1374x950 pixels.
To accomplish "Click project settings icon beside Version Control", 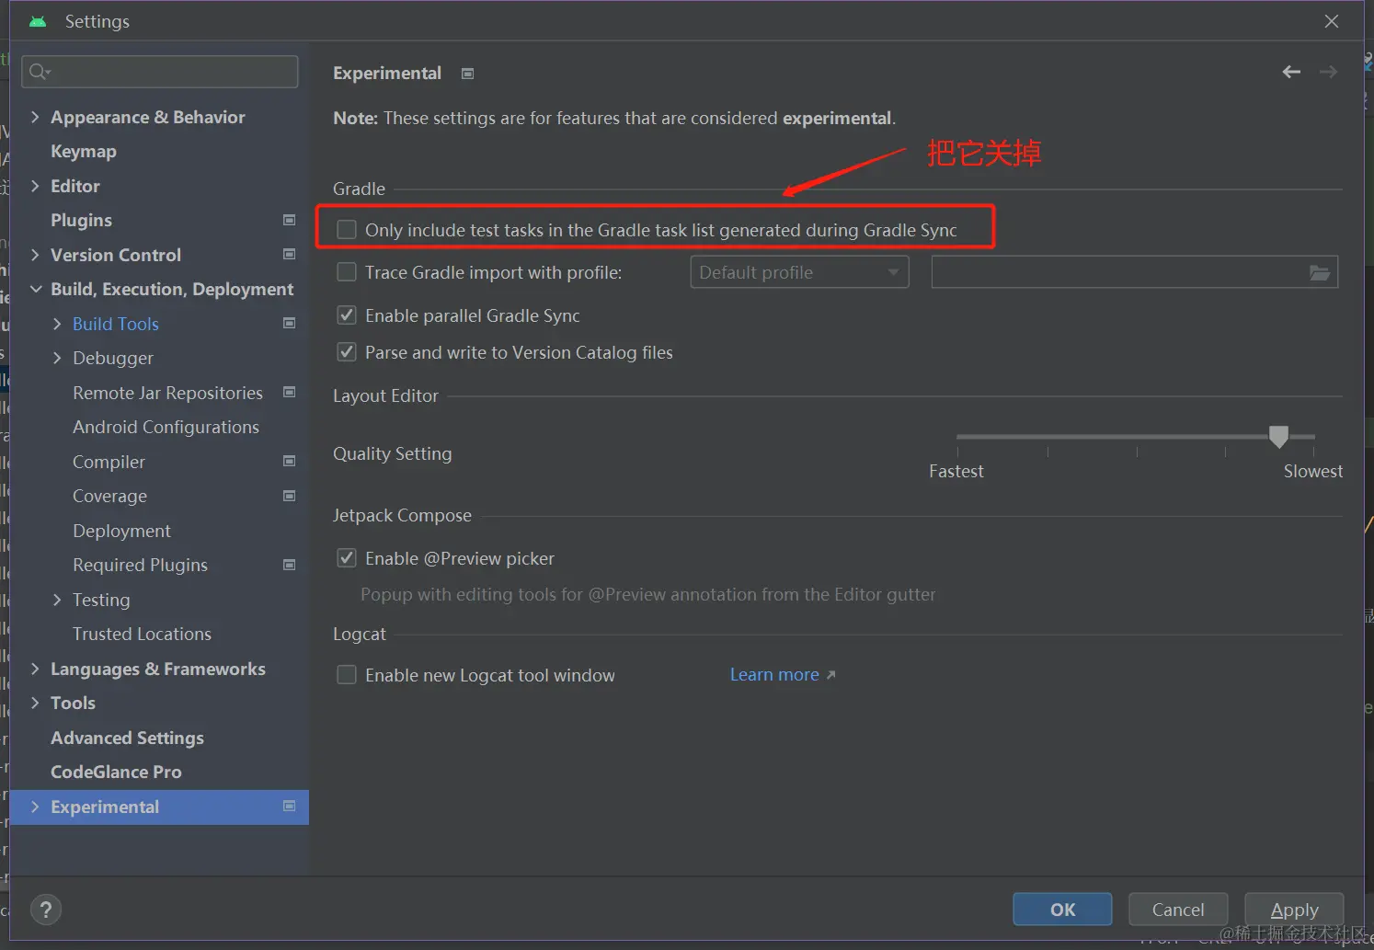I will 289,255.
